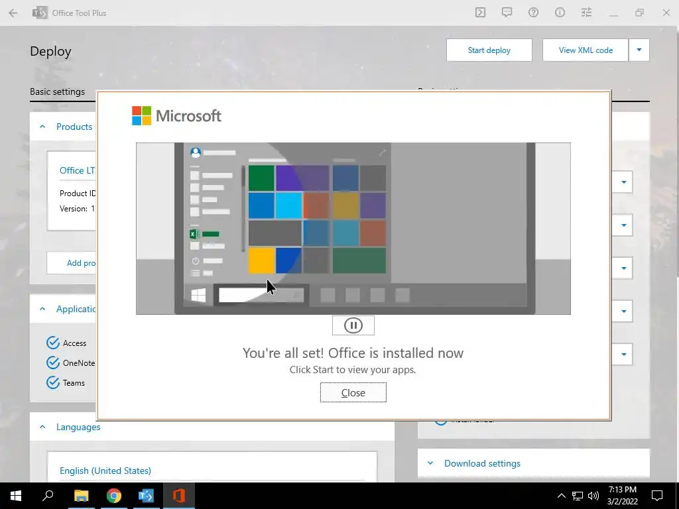The image size is (679, 509).
Task: Click the taskbar clock and date
Action: click(x=622, y=496)
